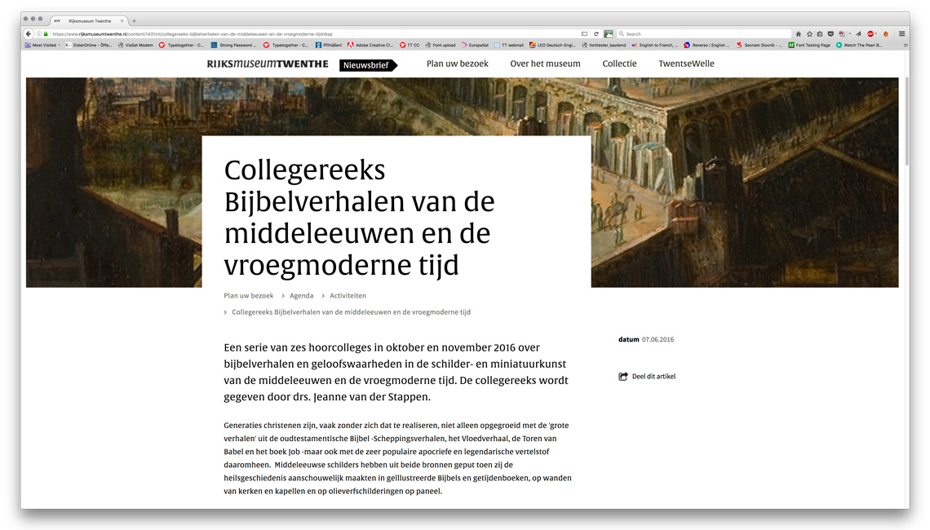Show bookmarks list clipboard icon

pyautogui.click(x=820, y=33)
